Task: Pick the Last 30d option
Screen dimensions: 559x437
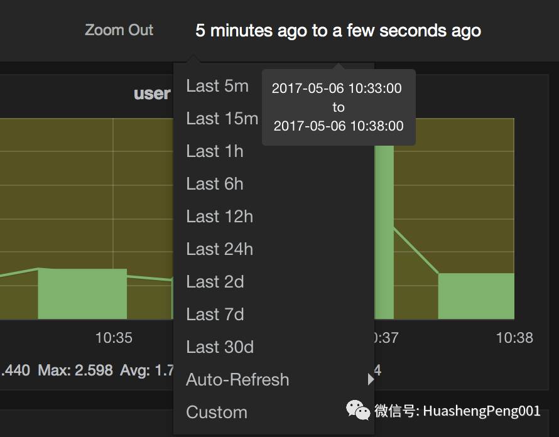Action: (x=220, y=347)
